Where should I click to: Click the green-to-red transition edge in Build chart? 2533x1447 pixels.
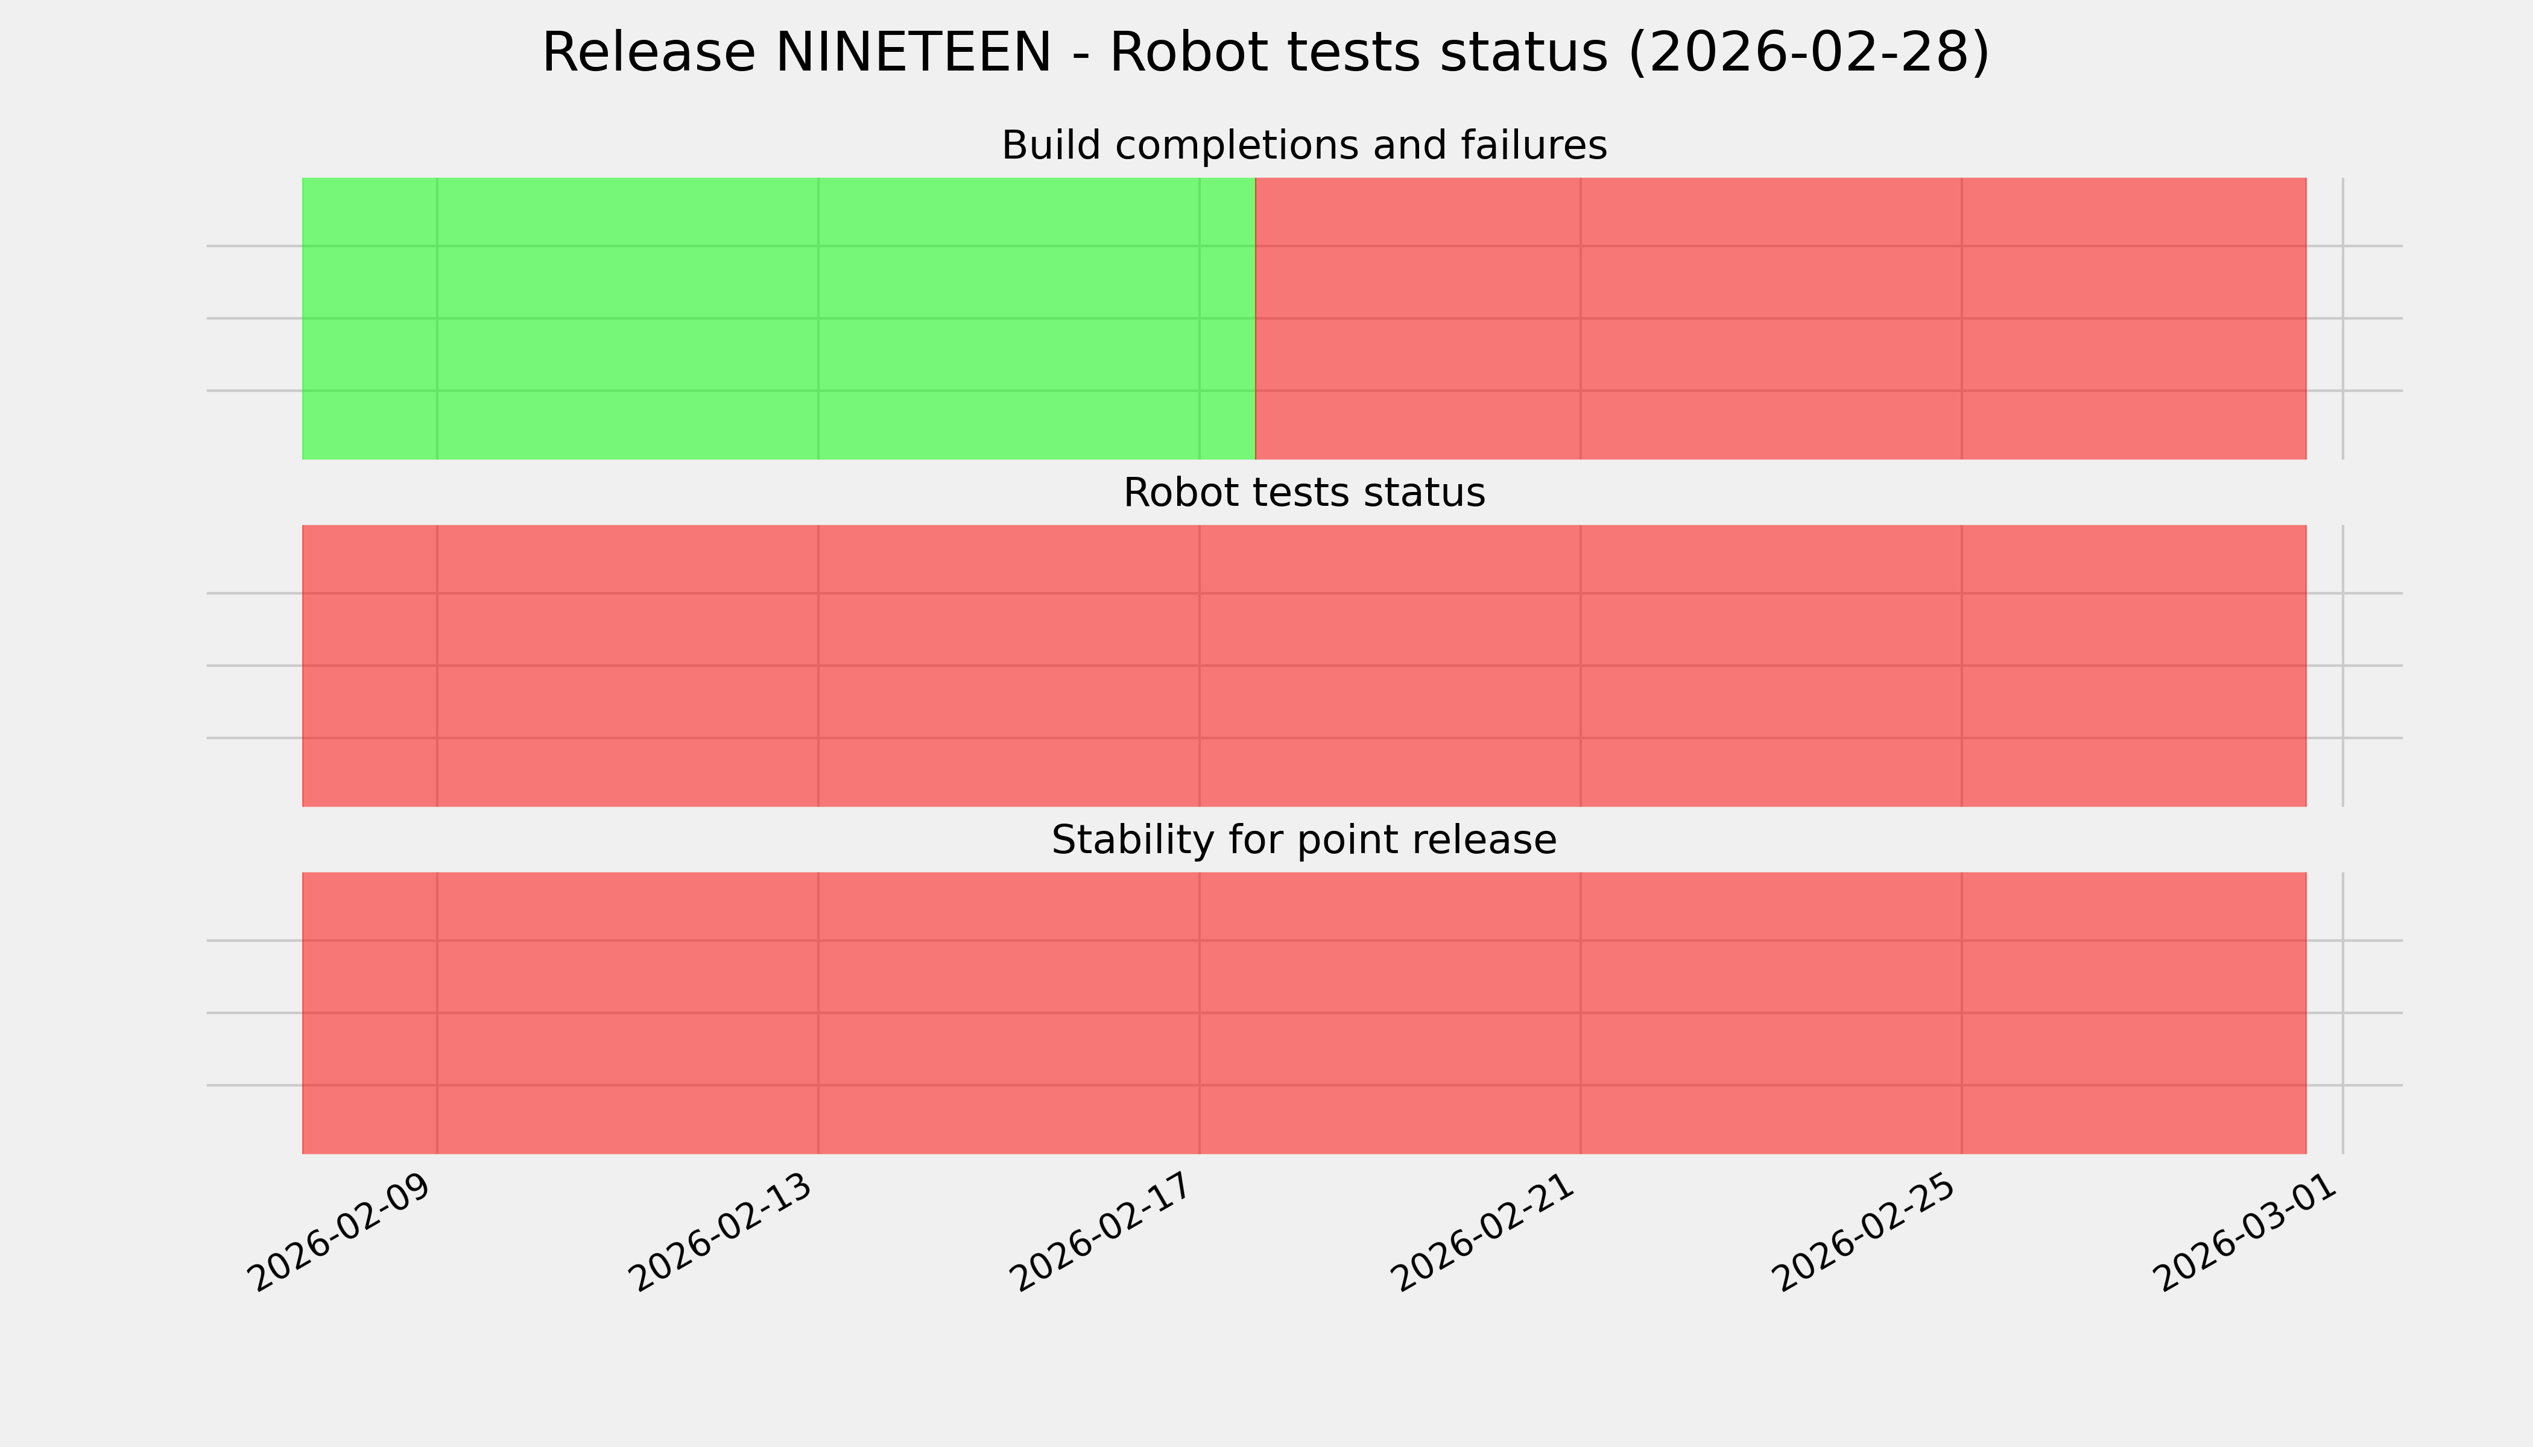coord(1256,318)
